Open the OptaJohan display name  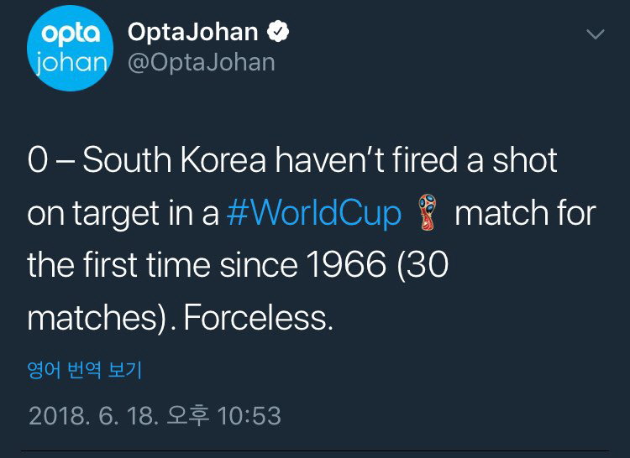pos(192,32)
